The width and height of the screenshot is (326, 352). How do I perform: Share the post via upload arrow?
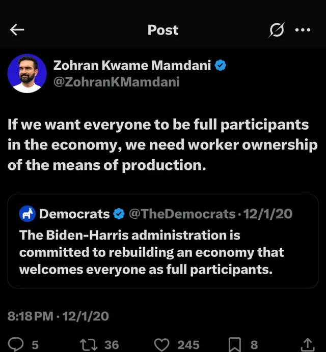308,344
